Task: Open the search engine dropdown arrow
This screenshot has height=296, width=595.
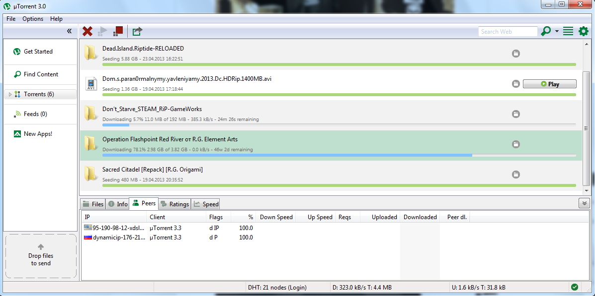Action: pyautogui.click(x=557, y=31)
